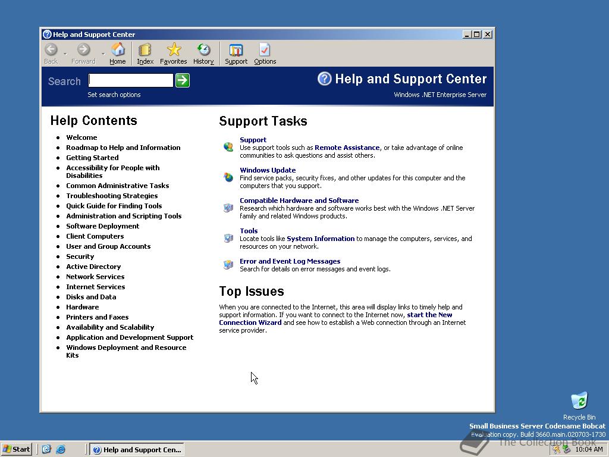Open the Start menu

(x=16, y=449)
